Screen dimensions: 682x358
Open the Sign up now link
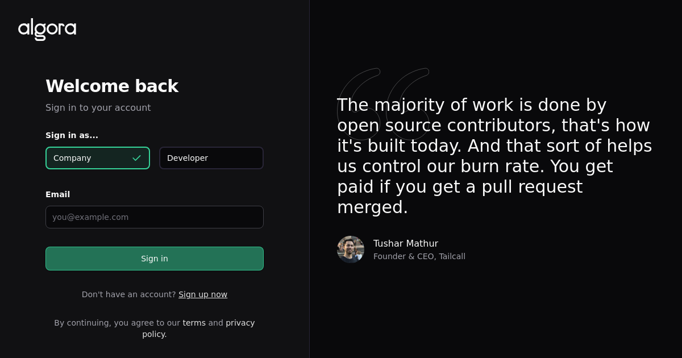203,294
